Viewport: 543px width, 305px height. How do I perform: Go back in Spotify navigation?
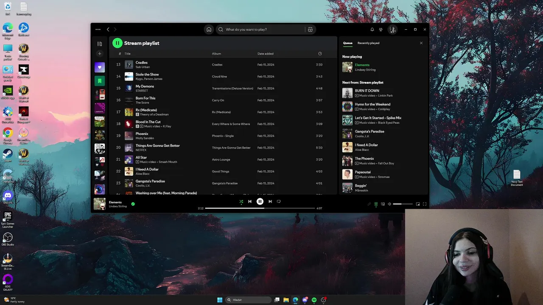(108, 30)
